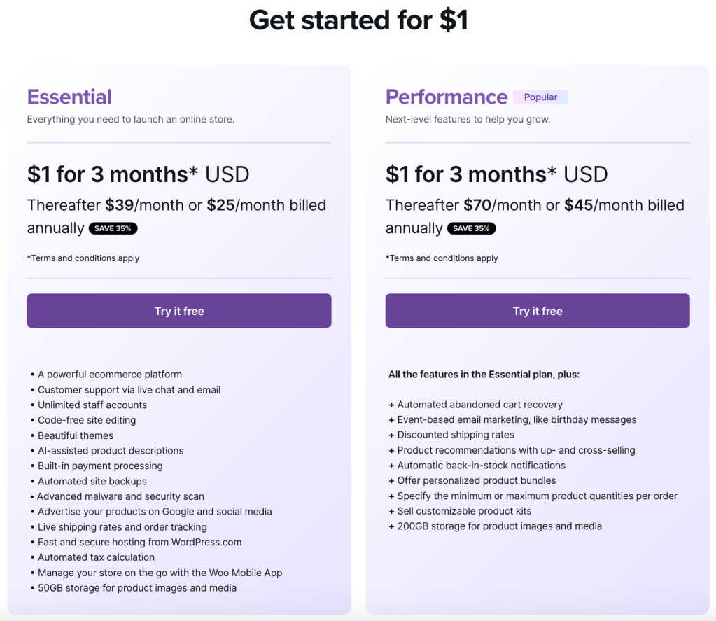Click the Popular badge next to Performance
The height and width of the screenshot is (621, 716).
pyautogui.click(x=540, y=97)
